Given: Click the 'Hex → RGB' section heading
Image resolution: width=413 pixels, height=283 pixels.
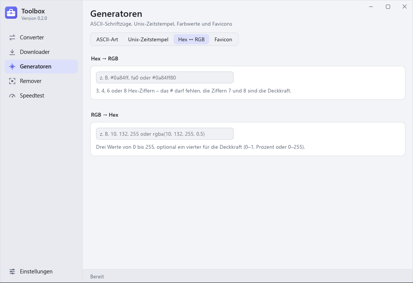Looking at the screenshot, I should click(x=104, y=59).
